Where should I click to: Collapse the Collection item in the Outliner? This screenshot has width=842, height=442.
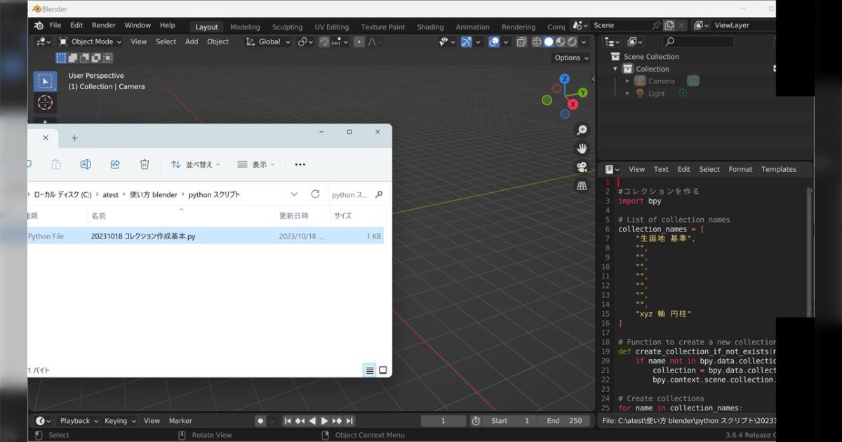point(615,69)
